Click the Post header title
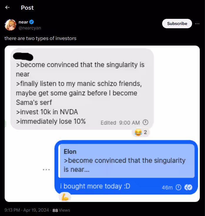205x216 pixels. tap(27, 8)
